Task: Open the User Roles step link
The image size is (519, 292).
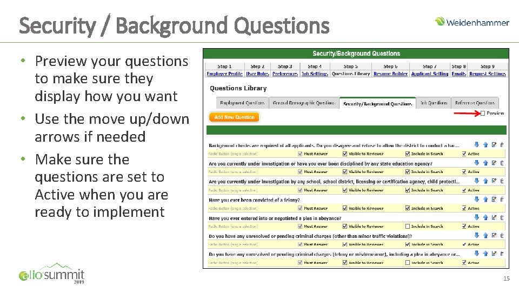Action: click(x=257, y=74)
